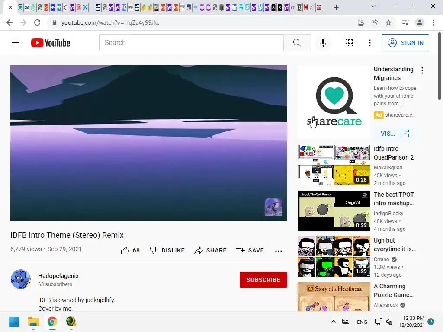The height and width of the screenshot is (332, 443).
Task: Open the sharecare ad thumbnail
Action: 334,102
